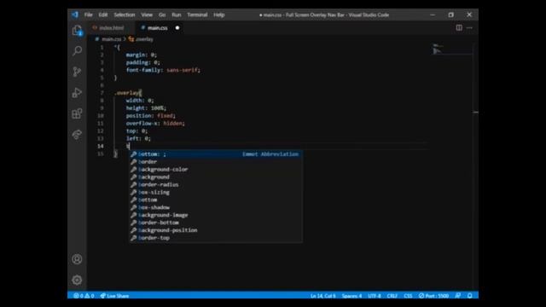Choose the 'border-top' suggestion
The height and width of the screenshot is (307, 546).
pyautogui.click(x=216, y=238)
